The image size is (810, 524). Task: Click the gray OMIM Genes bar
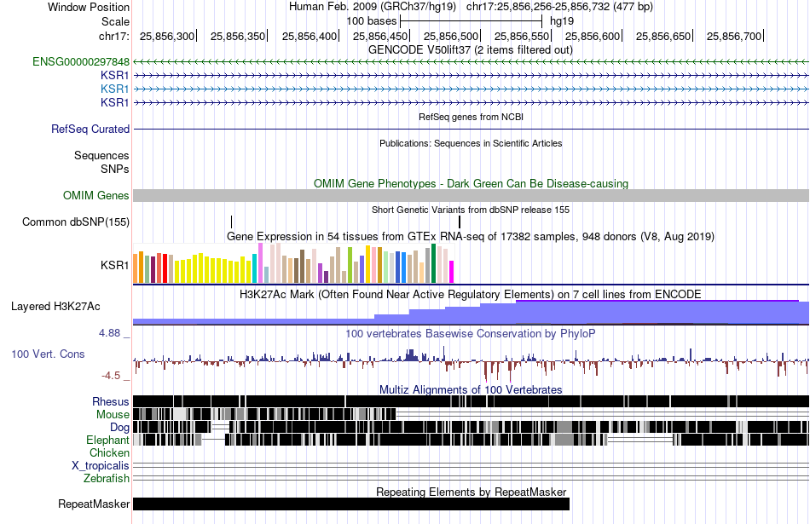[x=472, y=196]
